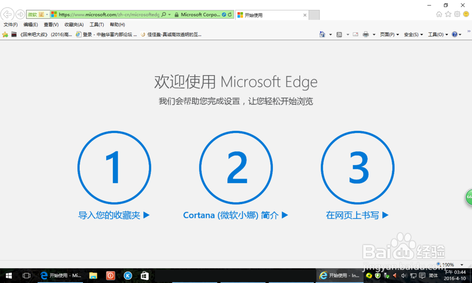The width and height of the screenshot is (472, 283).
Task: Open the 文件(F) menu
Action: [x=10, y=25]
